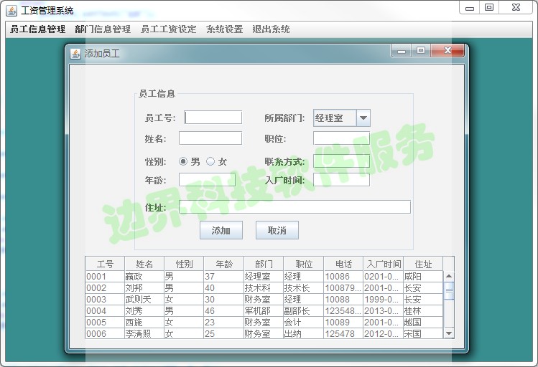Click the 取消 button

[277, 230]
